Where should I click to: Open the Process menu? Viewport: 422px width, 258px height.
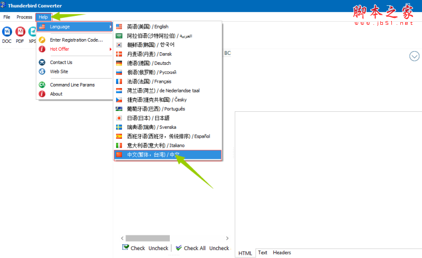(24, 17)
